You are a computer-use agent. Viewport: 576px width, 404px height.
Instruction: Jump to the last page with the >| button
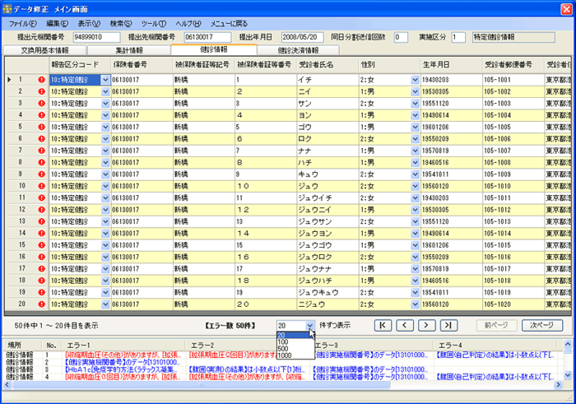click(448, 325)
